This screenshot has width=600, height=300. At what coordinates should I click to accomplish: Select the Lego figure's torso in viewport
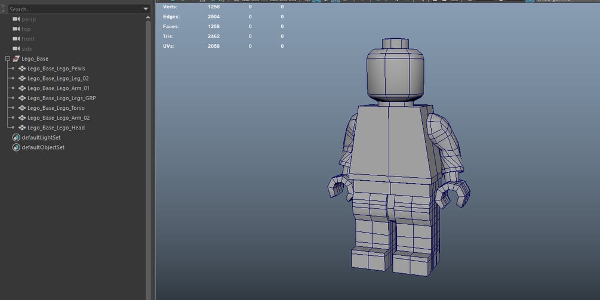(394, 143)
